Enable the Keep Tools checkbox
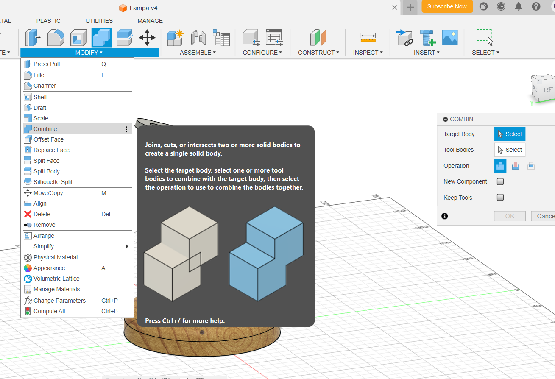The height and width of the screenshot is (379, 555). pos(500,197)
